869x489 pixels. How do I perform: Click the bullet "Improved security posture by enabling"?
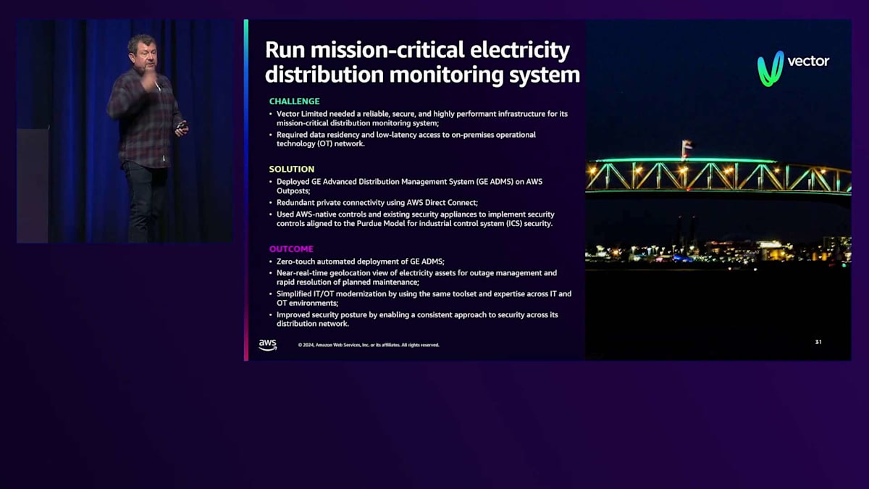414,319
